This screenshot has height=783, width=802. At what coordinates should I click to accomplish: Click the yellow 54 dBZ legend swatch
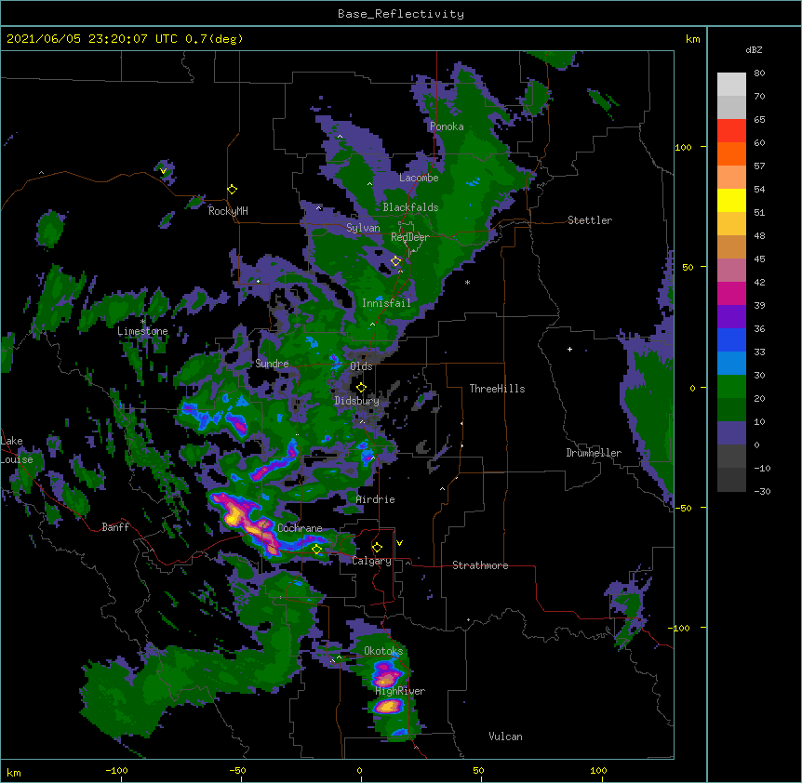(731, 200)
